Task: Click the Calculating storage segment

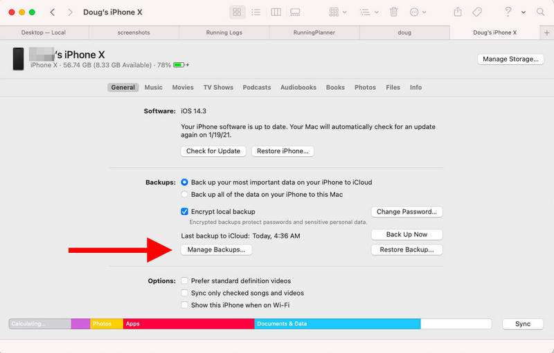Action: click(x=40, y=324)
